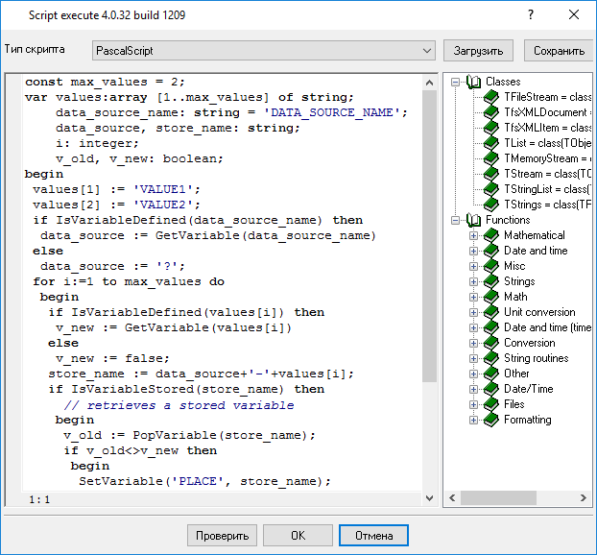Screen dimensions: 597x555
Task: Expand the Formatting functions node
Action: tap(473, 420)
